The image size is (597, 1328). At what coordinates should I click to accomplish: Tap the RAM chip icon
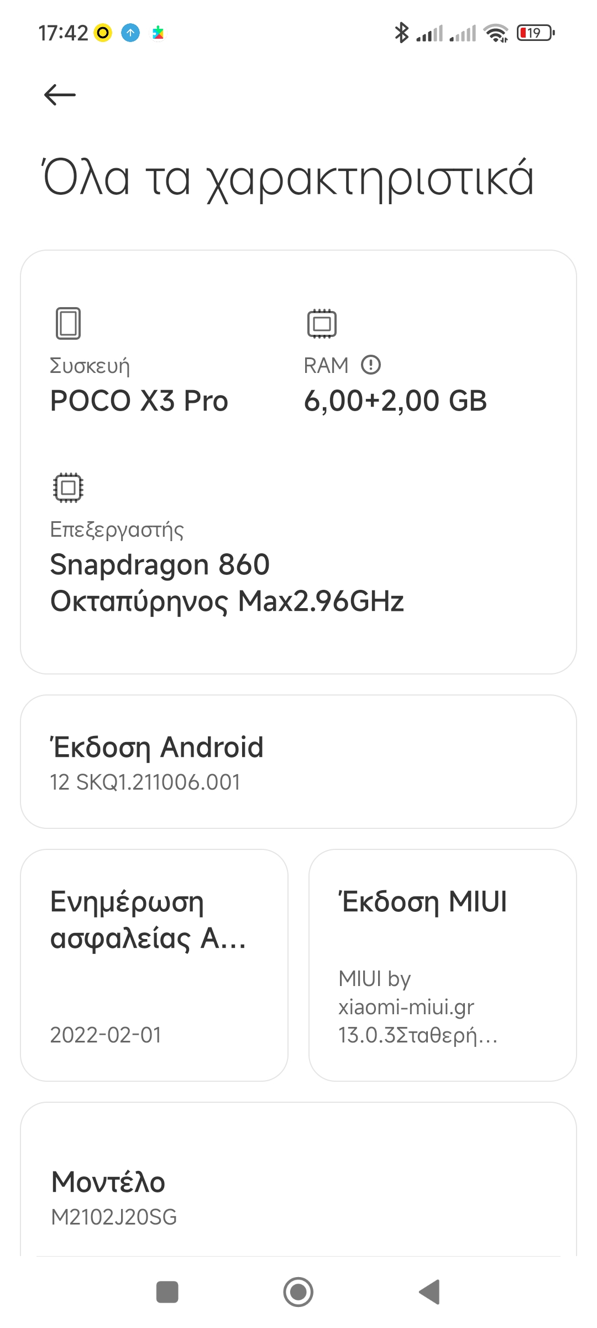click(x=322, y=323)
